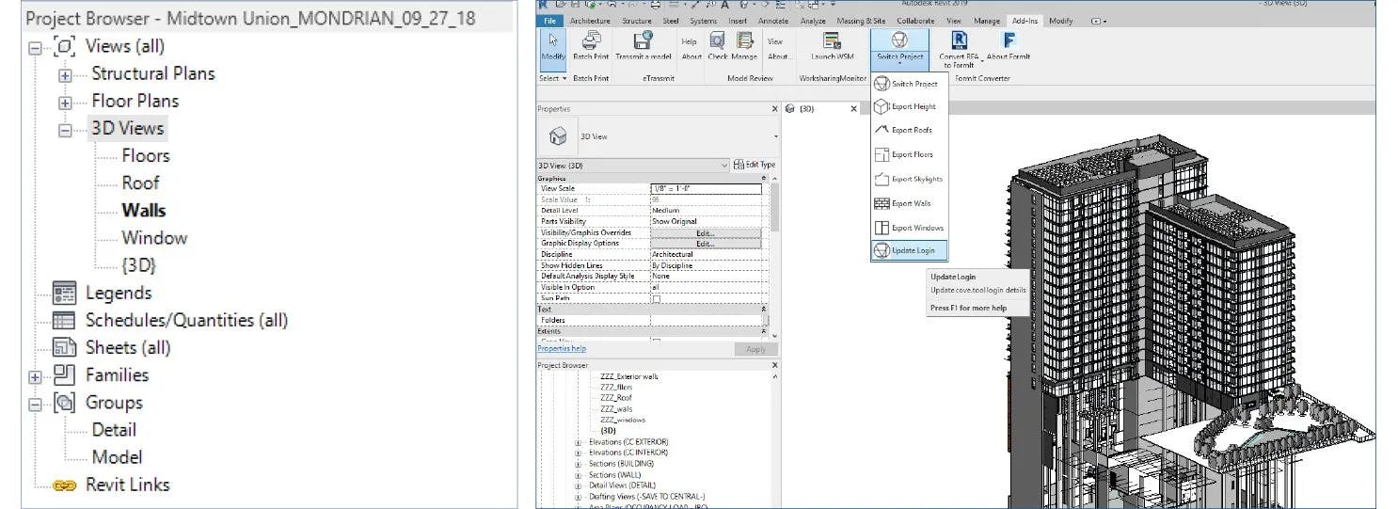1398x509 pixels.
Task: Open the Properties help link
Action: [561, 348]
